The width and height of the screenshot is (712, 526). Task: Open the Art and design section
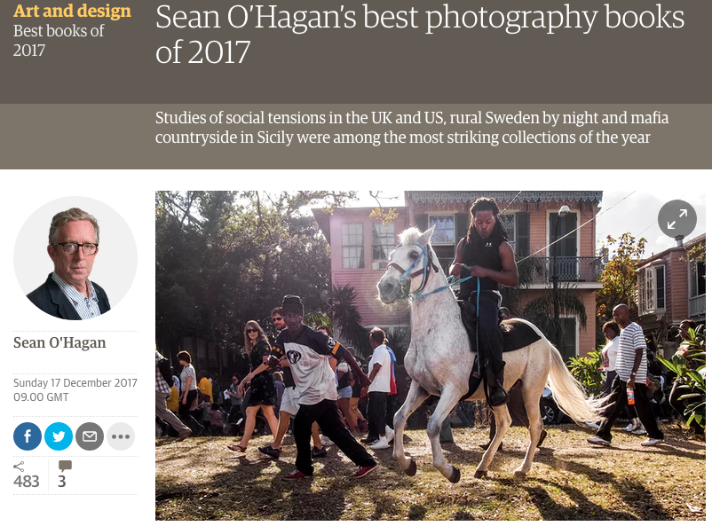pyautogui.click(x=72, y=11)
